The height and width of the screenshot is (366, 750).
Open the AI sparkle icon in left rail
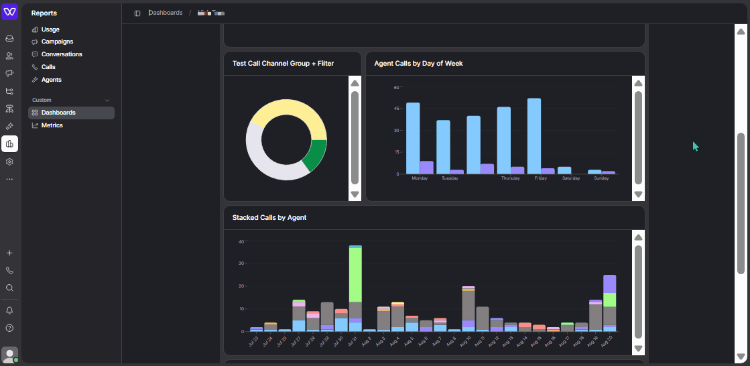pos(9,126)
